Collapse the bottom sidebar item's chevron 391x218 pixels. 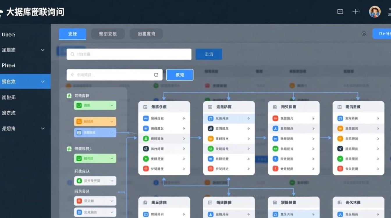(x=43, y=128)
